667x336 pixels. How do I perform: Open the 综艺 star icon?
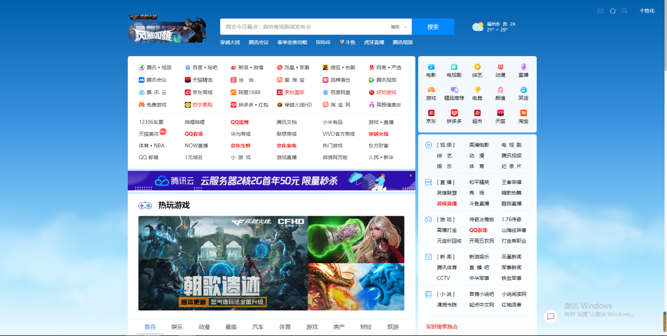point(477,67)
